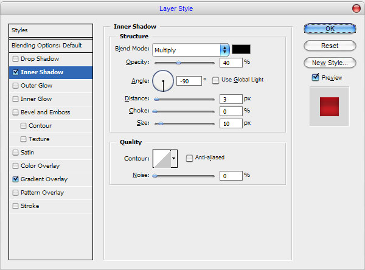Confirm with the OK button
Image resolution: width=365 pixels, height=270 pixels.
[330, 29]
